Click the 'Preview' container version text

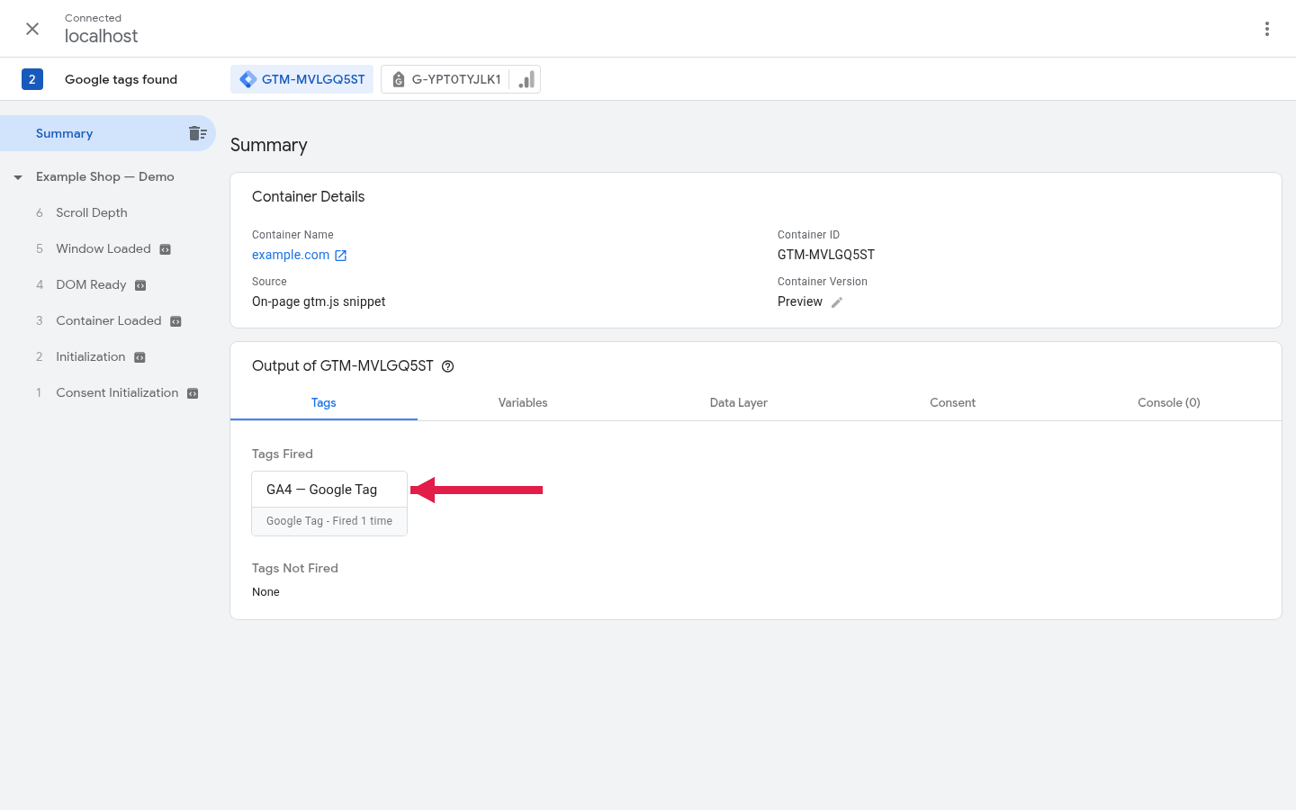click(x=800, y=301)
